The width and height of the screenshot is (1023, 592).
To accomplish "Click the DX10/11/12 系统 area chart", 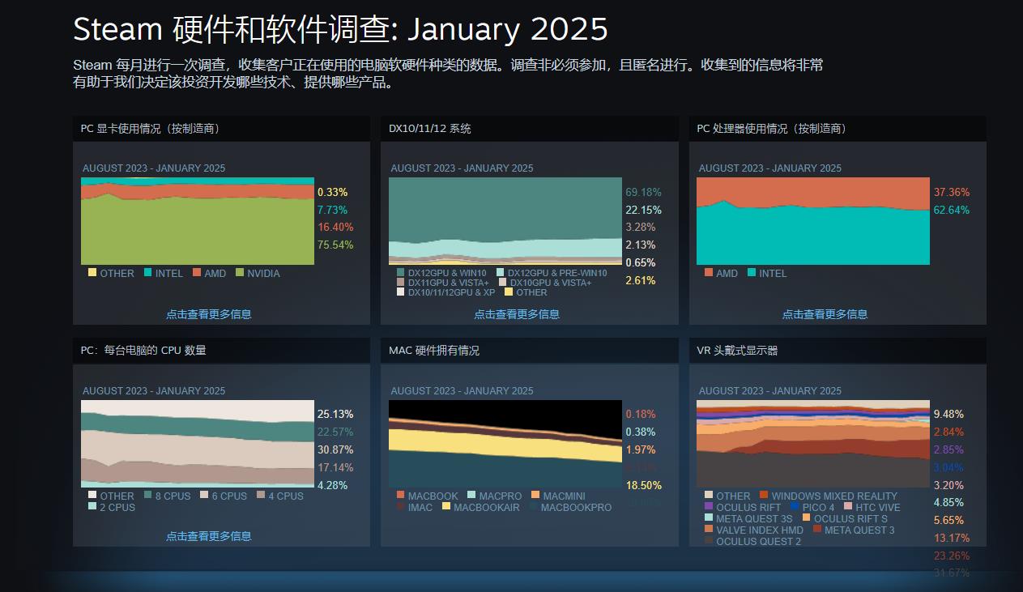I will click(x=505, y=221).
